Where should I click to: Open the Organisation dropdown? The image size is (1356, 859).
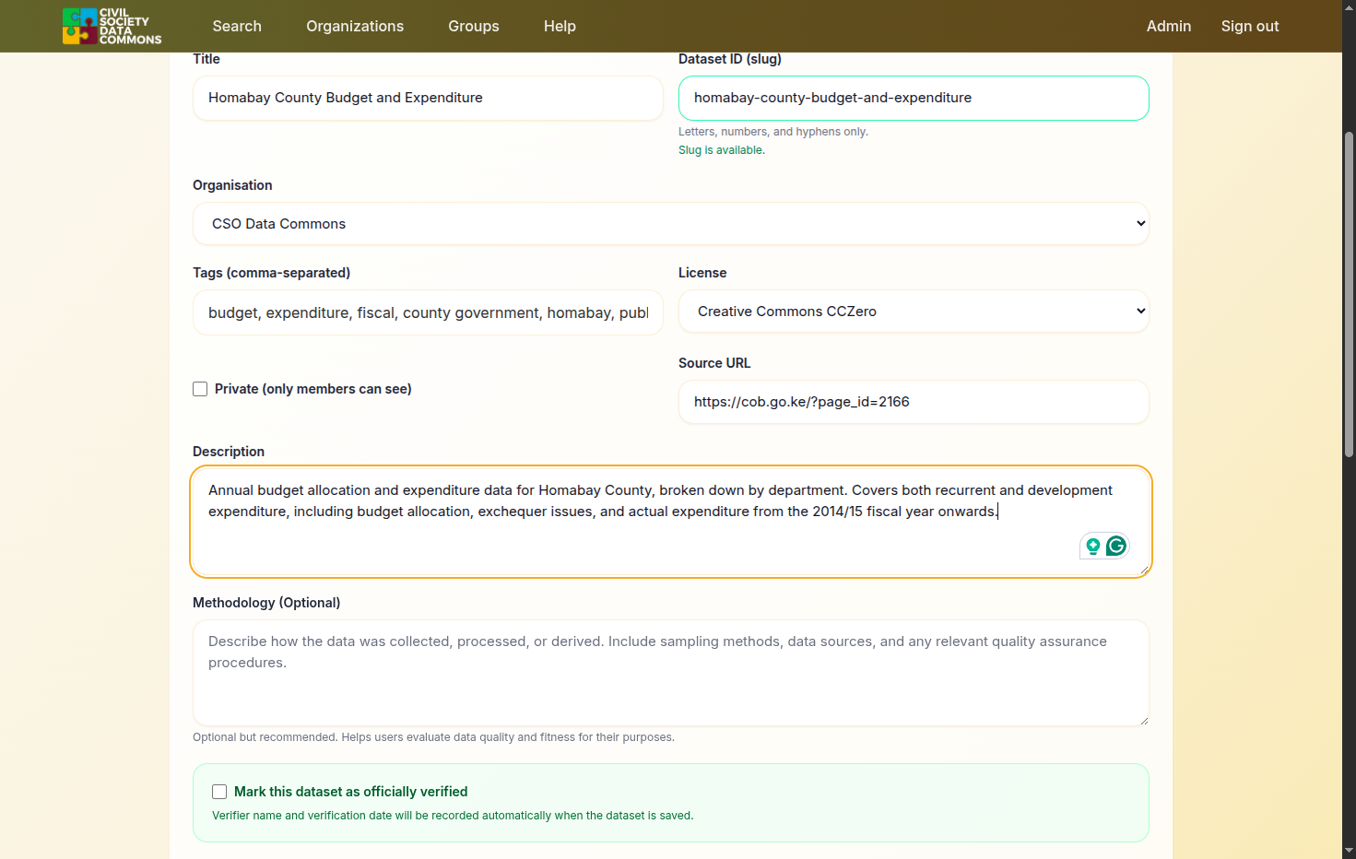click(x=671, y=224)
